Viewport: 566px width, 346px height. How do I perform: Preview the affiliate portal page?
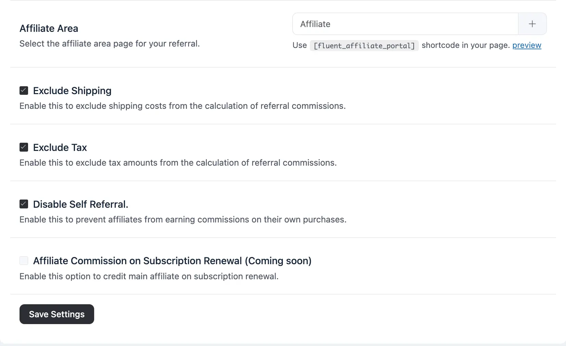(527, 45)
